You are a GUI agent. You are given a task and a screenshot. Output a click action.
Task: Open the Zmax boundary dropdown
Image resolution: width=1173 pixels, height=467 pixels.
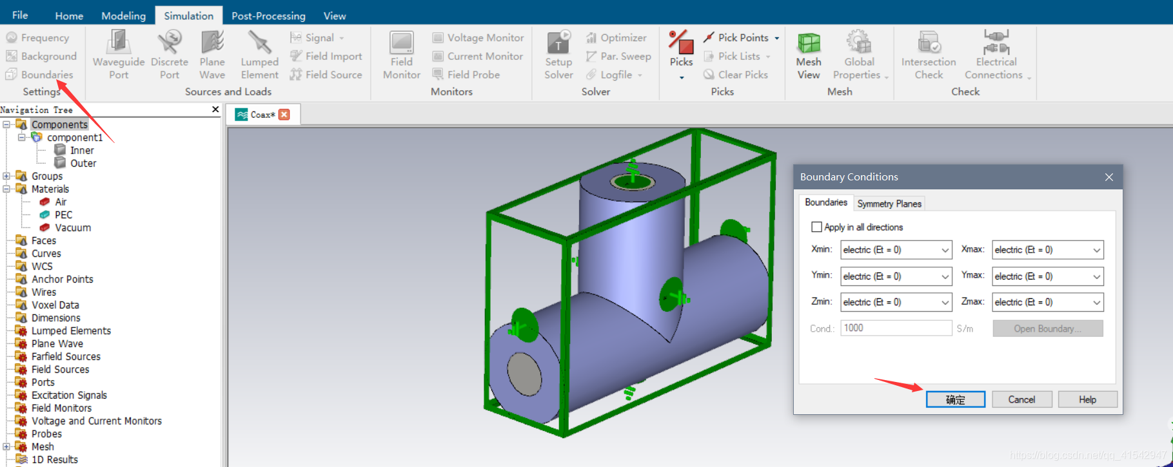click(1048, 302)
